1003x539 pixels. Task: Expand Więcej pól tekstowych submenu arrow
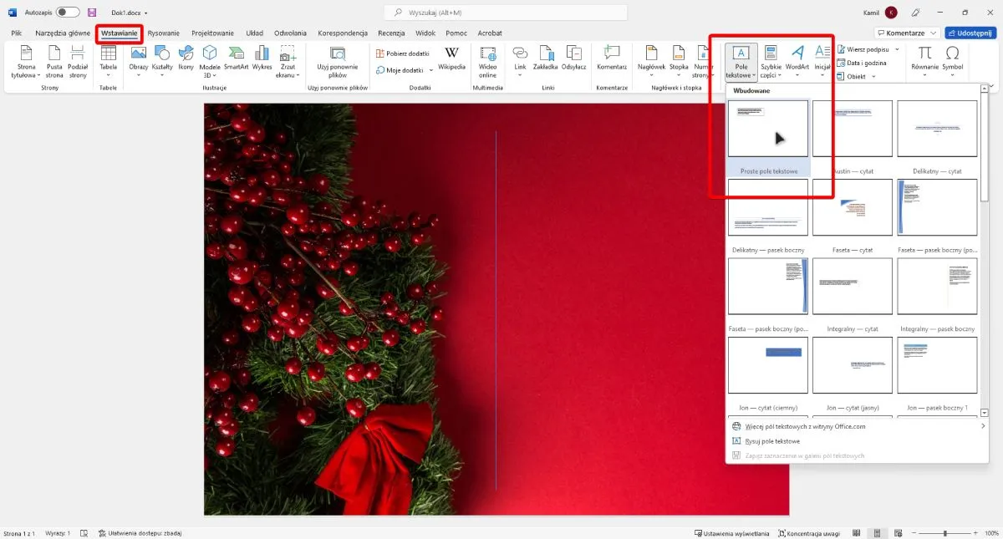click(x=983, y=426)
